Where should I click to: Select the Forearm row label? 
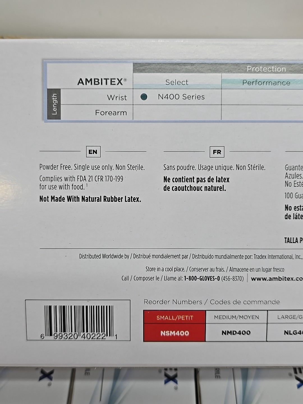click(111, 113)
